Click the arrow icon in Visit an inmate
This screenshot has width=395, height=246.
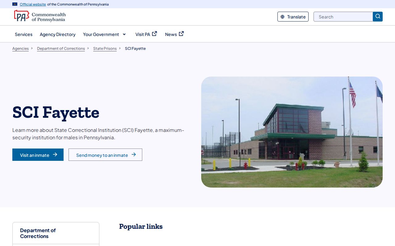click(x=55, y=155)
